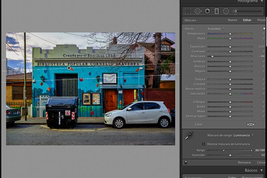This screenshot has height=178, width=267.
Task: Adjust the Borrar neblina slider
Action: tap(230, 89)
